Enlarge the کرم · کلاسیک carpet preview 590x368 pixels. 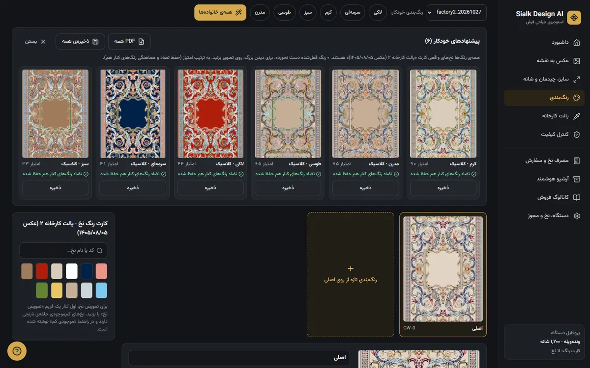(x=443, y=113)
